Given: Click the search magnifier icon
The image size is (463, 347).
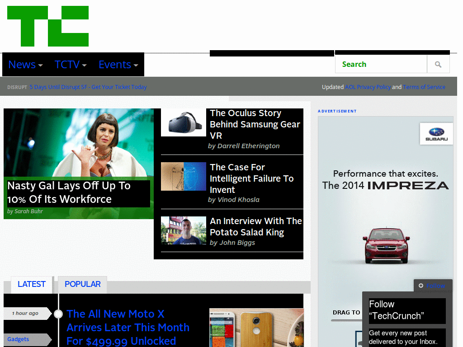Looking at the screenshot, I should 438,64.
